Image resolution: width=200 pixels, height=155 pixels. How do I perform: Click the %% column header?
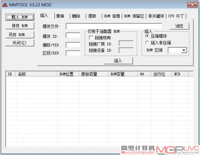click(x=144, y=74)
